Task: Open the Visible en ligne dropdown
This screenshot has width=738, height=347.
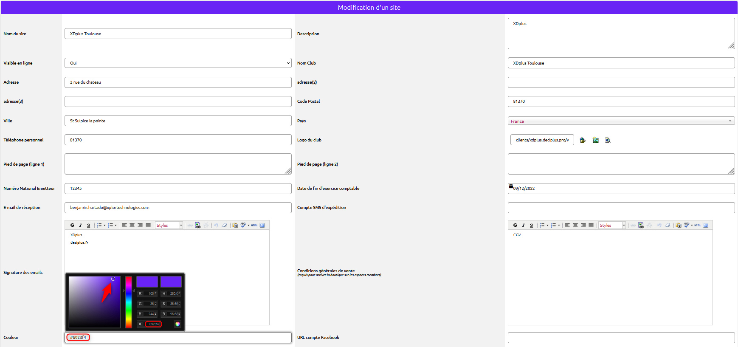Action: click(x=178, y=63)
